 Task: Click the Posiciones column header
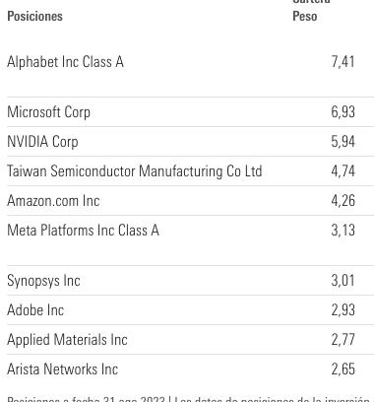point(34,16)
